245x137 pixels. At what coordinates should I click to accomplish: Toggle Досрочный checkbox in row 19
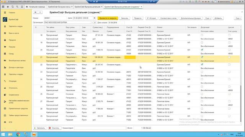click(x=202, y=42)
